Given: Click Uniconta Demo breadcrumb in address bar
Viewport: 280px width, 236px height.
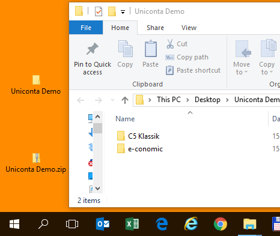Looking at the screenshot, I should point(257,100).
